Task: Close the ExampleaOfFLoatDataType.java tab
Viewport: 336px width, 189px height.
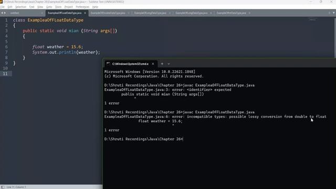Action: tap(85, 13)
